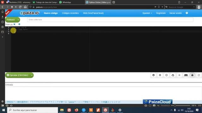Open File Explorer from taskbar
Screen dimensions: 202x113
point(62,110)
